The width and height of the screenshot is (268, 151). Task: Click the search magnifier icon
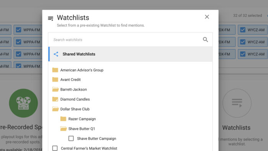(205, 40)
